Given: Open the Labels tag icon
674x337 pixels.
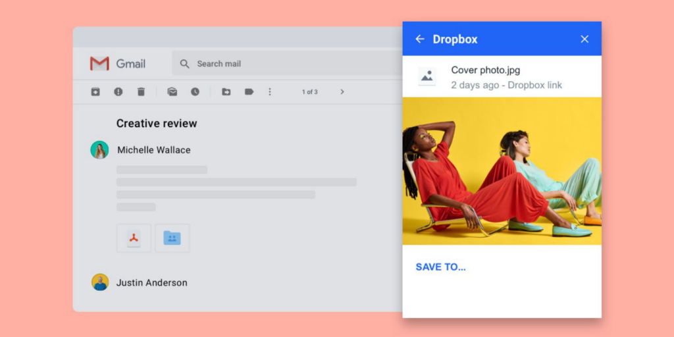Looking at the screenshot, I should pos(249,91).
